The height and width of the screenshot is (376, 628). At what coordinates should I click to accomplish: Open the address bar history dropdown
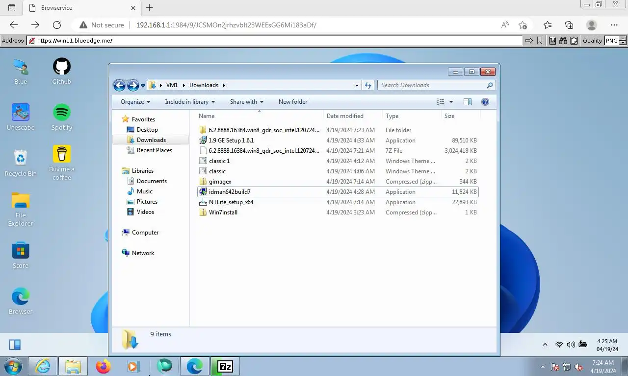[357, 85]
